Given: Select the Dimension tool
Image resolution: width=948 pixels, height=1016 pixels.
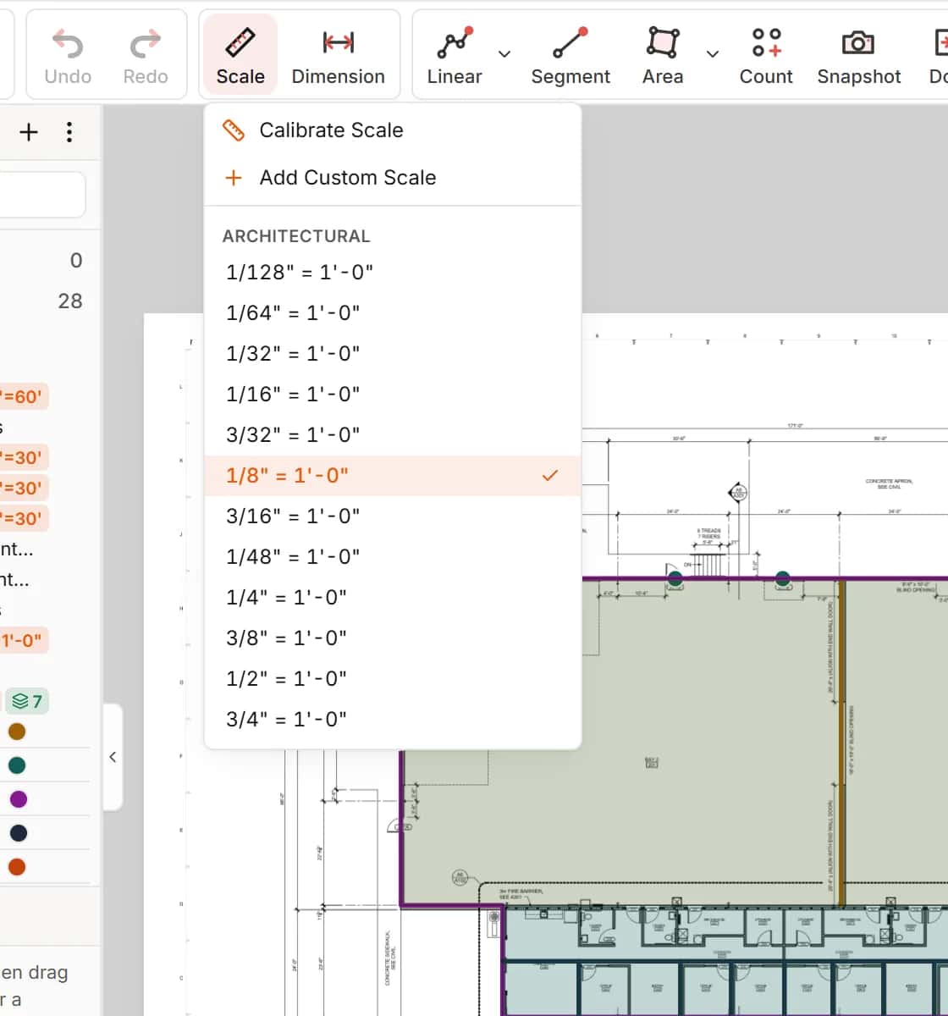Looking at the screenshot, I should coord(339,56).
